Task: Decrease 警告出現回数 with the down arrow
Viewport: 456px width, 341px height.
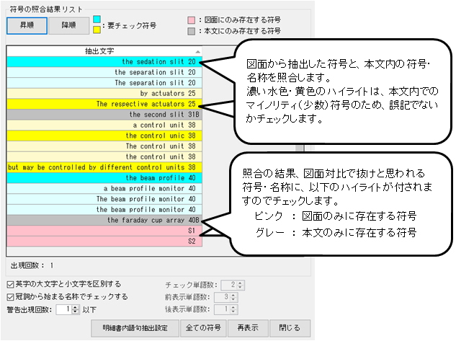Action: (x=76, y=312)
